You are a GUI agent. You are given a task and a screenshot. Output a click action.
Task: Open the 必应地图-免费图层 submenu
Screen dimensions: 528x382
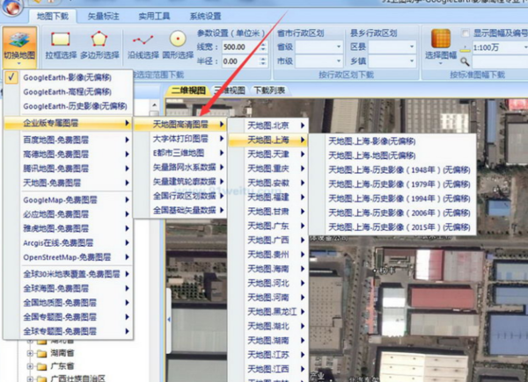tap(69, 214)
